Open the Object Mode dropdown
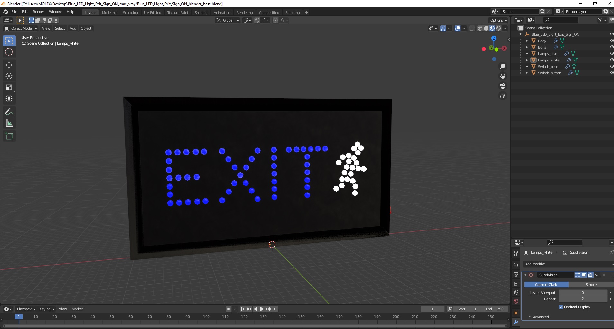 tap(21, 28)
